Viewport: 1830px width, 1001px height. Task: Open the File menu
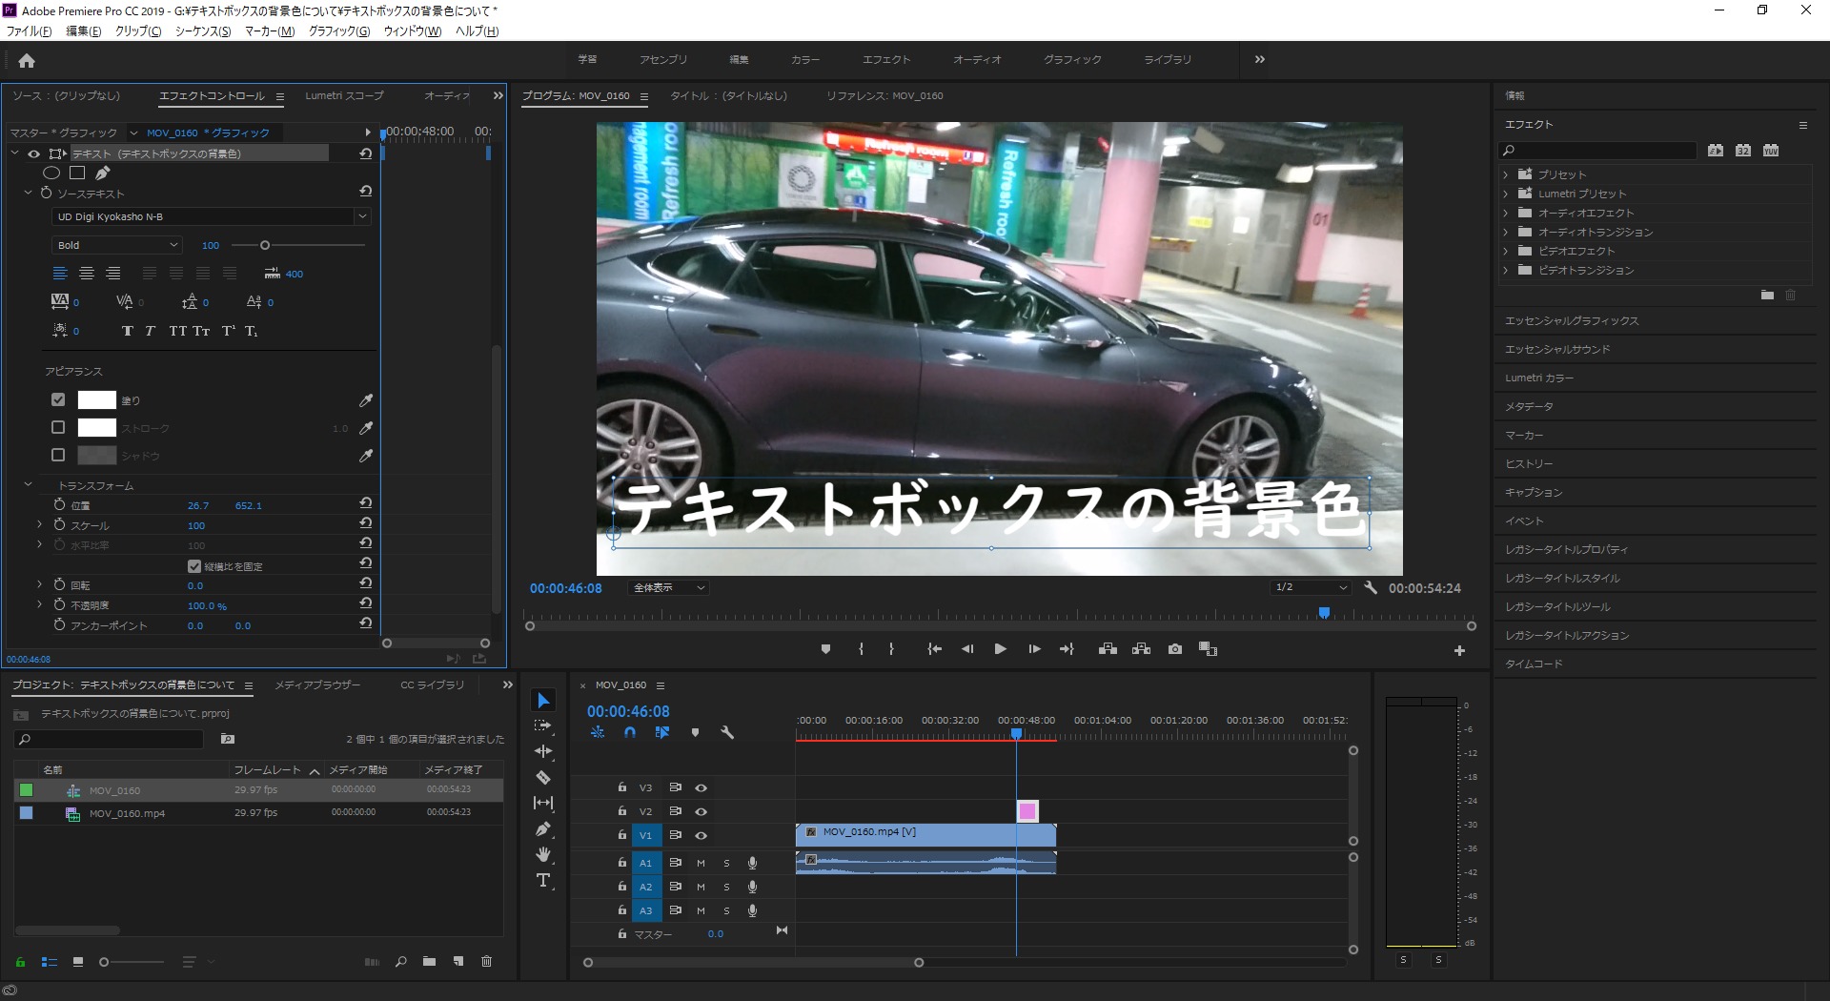coord(29,31)
